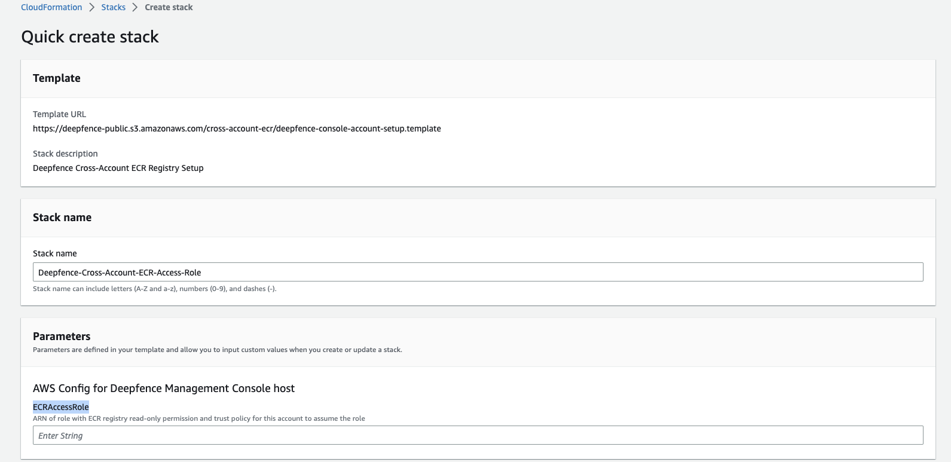Click the ARN of role description text
The width and height of the screenshot is (951, 462).
[199, 418]
